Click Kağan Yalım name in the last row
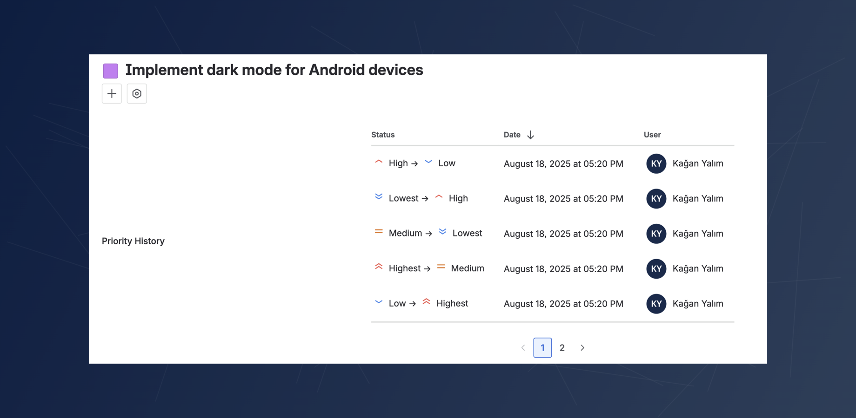 click(x=697, y=304)
